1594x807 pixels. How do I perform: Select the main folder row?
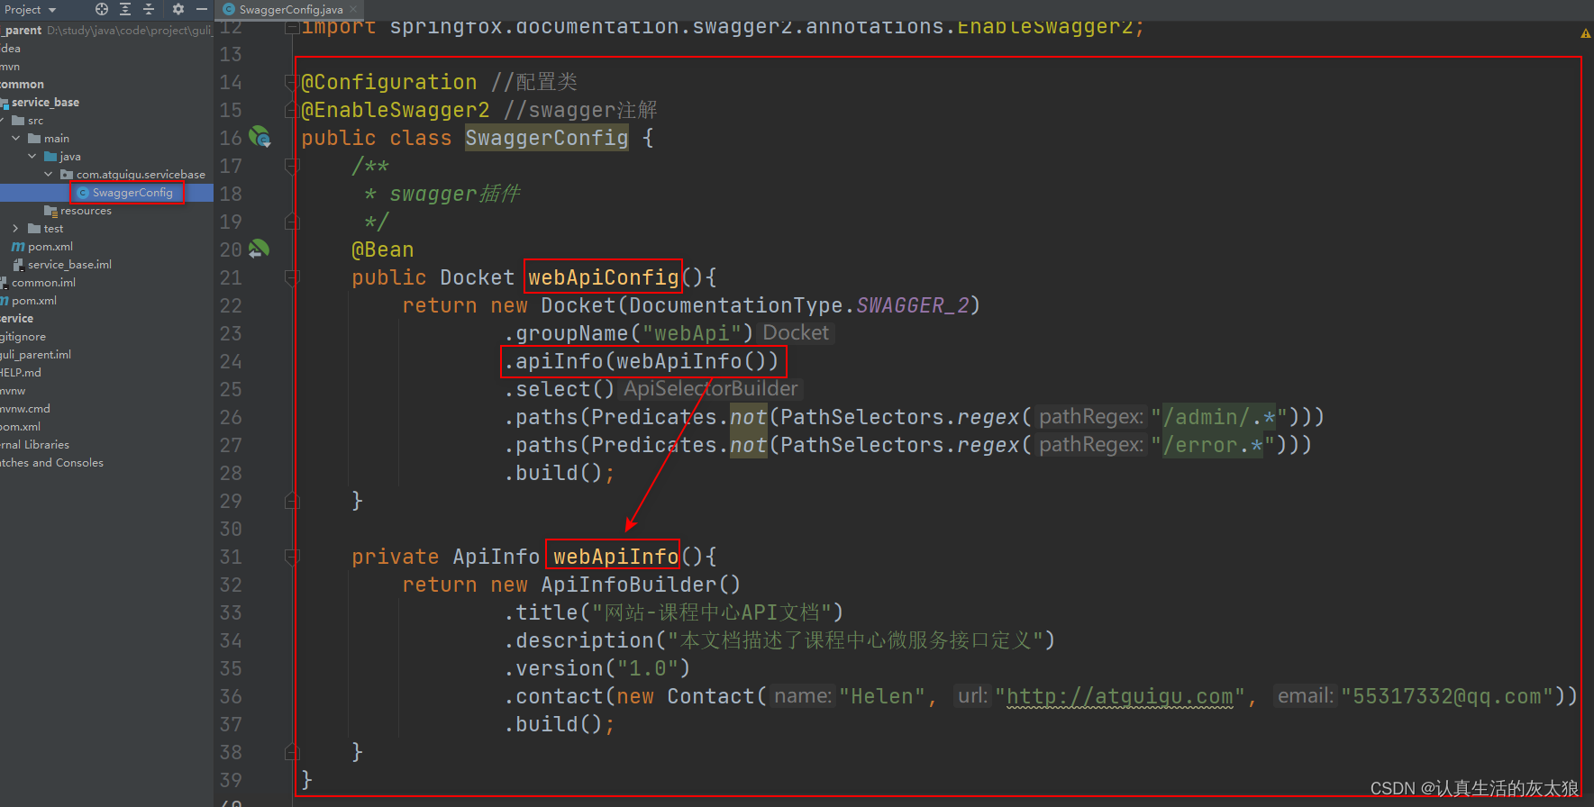coord(56,139)
